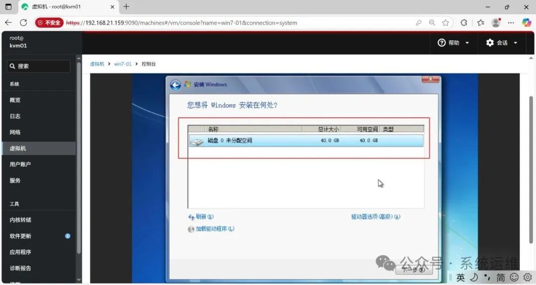Open the Copilot icon in browser toolbar
The width and height of the screenshot is (536, 285).
527,22
